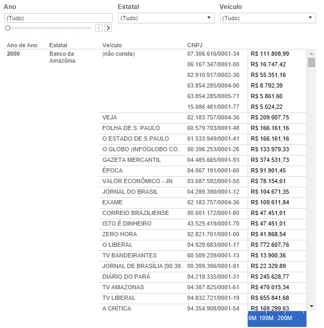Click CNPJ 60.579.703/0001-48
The width and height of the screenshot is (324, 328).
pos(213,128)
